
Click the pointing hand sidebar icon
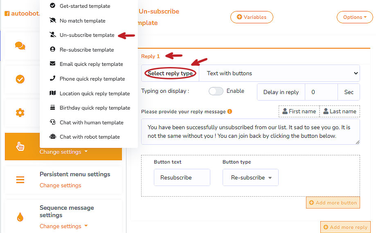(x=20, y=146)
